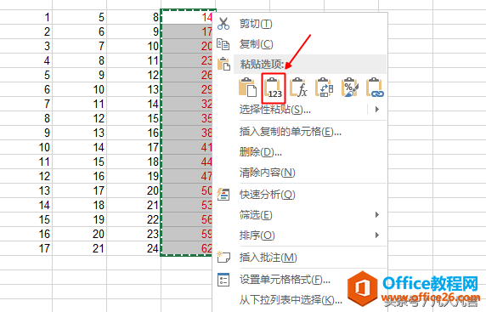
Task: Click the cell containing red 62
Action: (187, 248)
